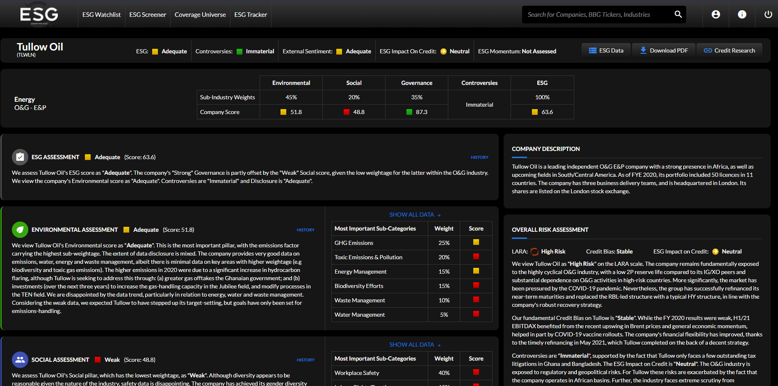Click the ESG Data button
This screenshot has height=386, width=778.
click(606, 50)
